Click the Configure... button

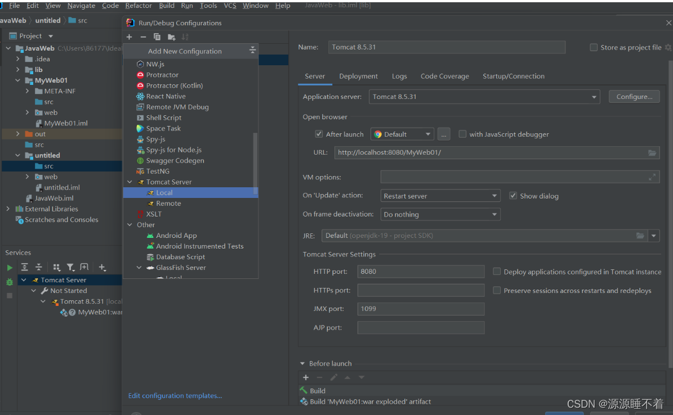pos(634,97)
